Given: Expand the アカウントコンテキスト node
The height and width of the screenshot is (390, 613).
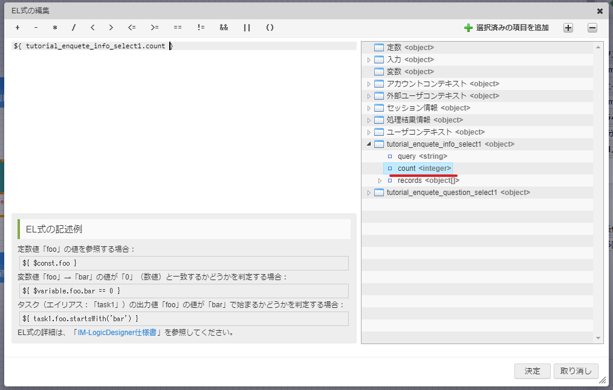Looking at the screenshot, I should point(369,84).
